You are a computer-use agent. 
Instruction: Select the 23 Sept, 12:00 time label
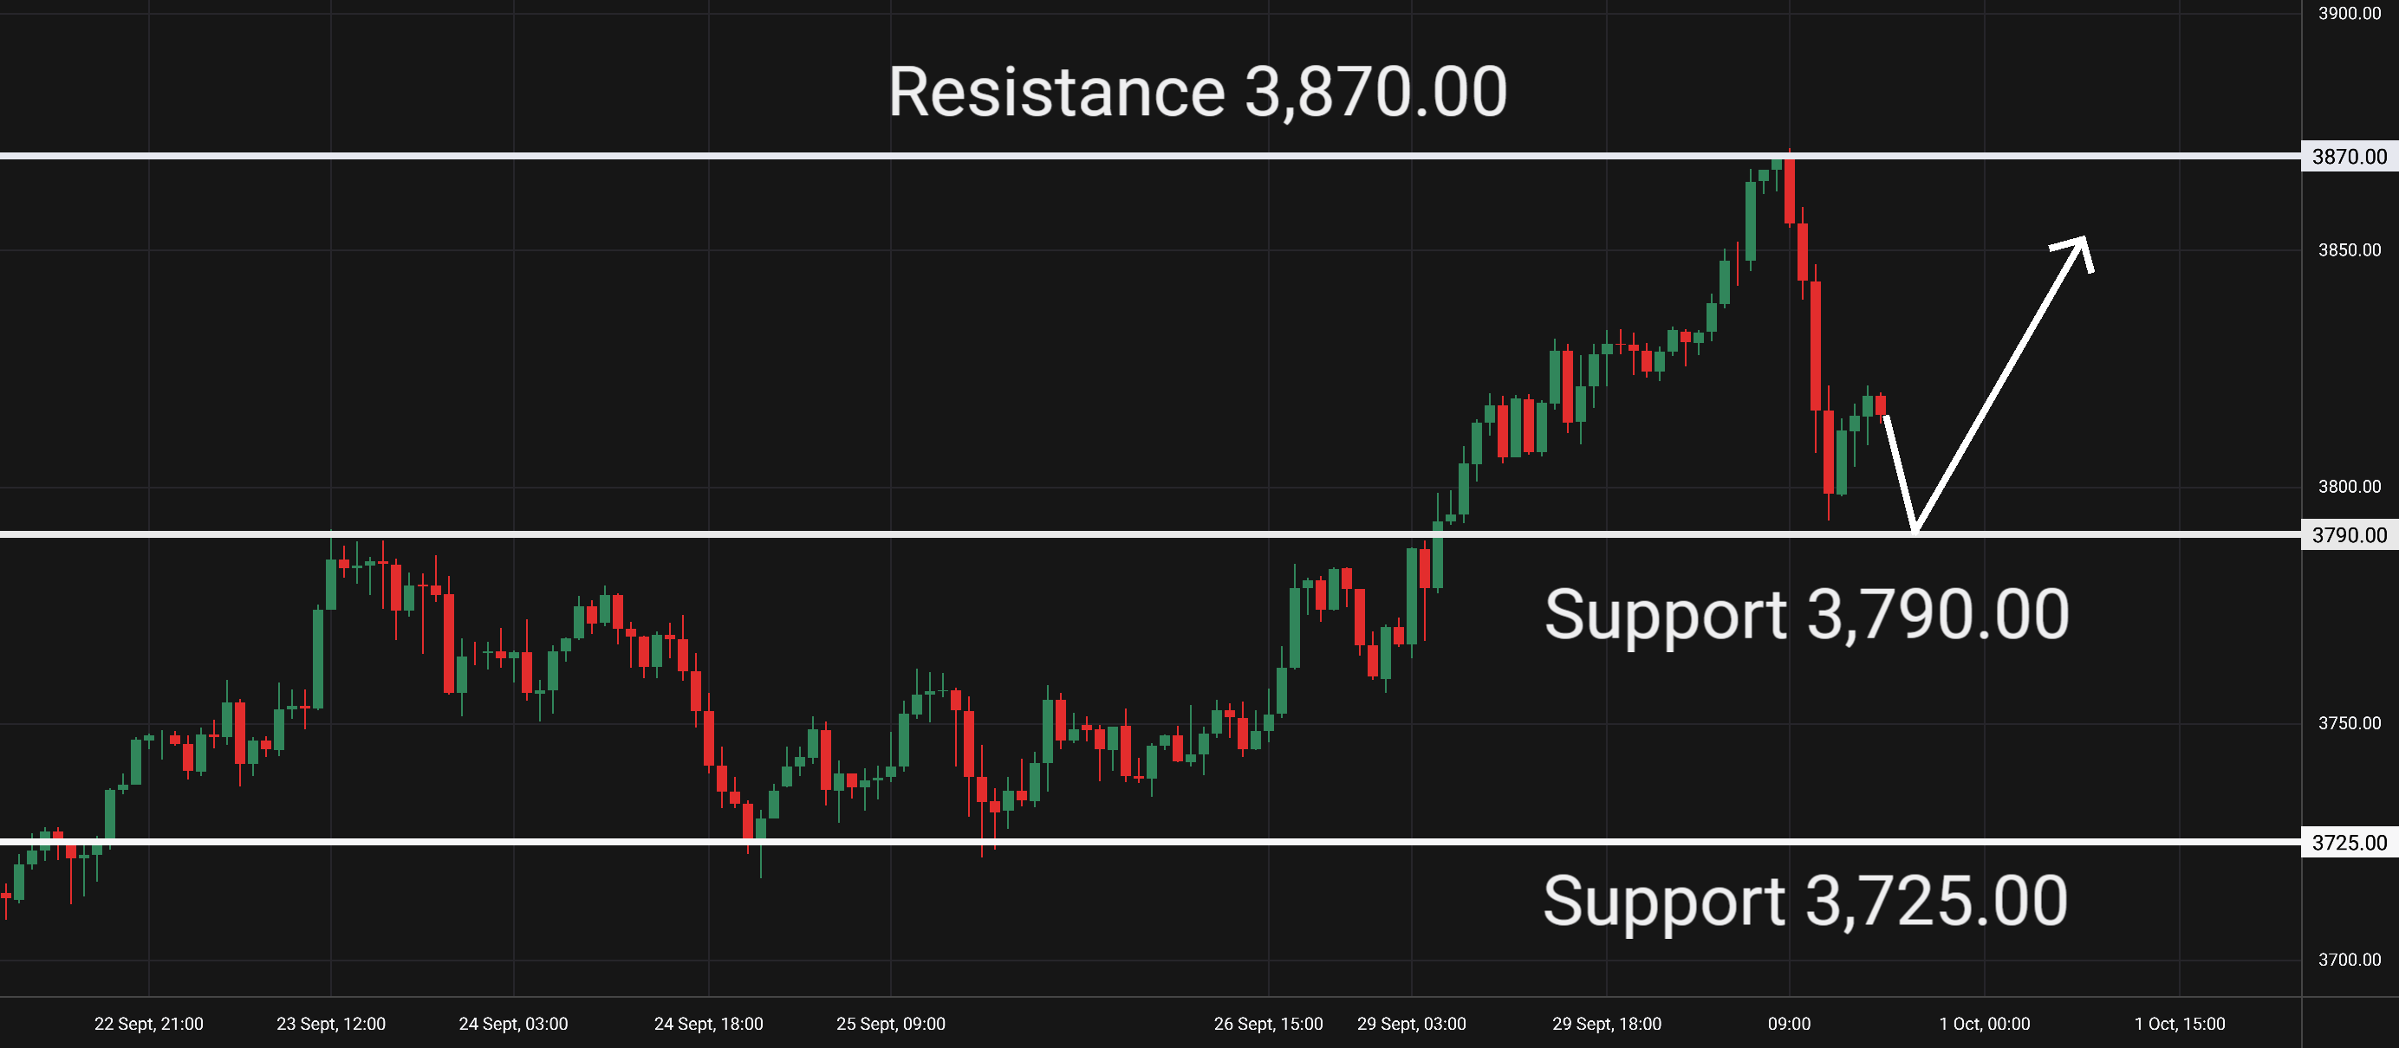[330, 1024]
